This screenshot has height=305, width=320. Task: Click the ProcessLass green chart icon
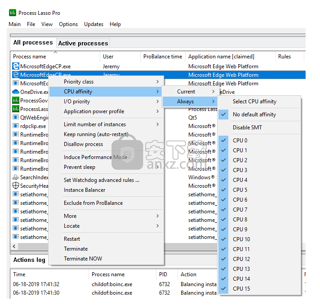[x=16, y=109]
